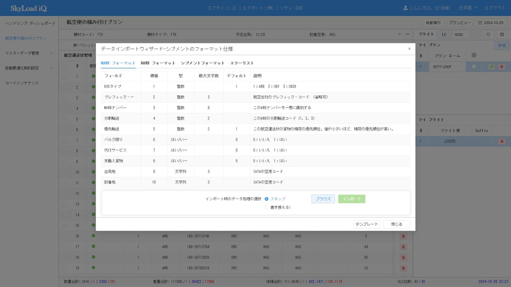The height and width of the screenshot is (287, 511).
Task: Open the 2024-10-29 date picker
Action: click(492, 23)
